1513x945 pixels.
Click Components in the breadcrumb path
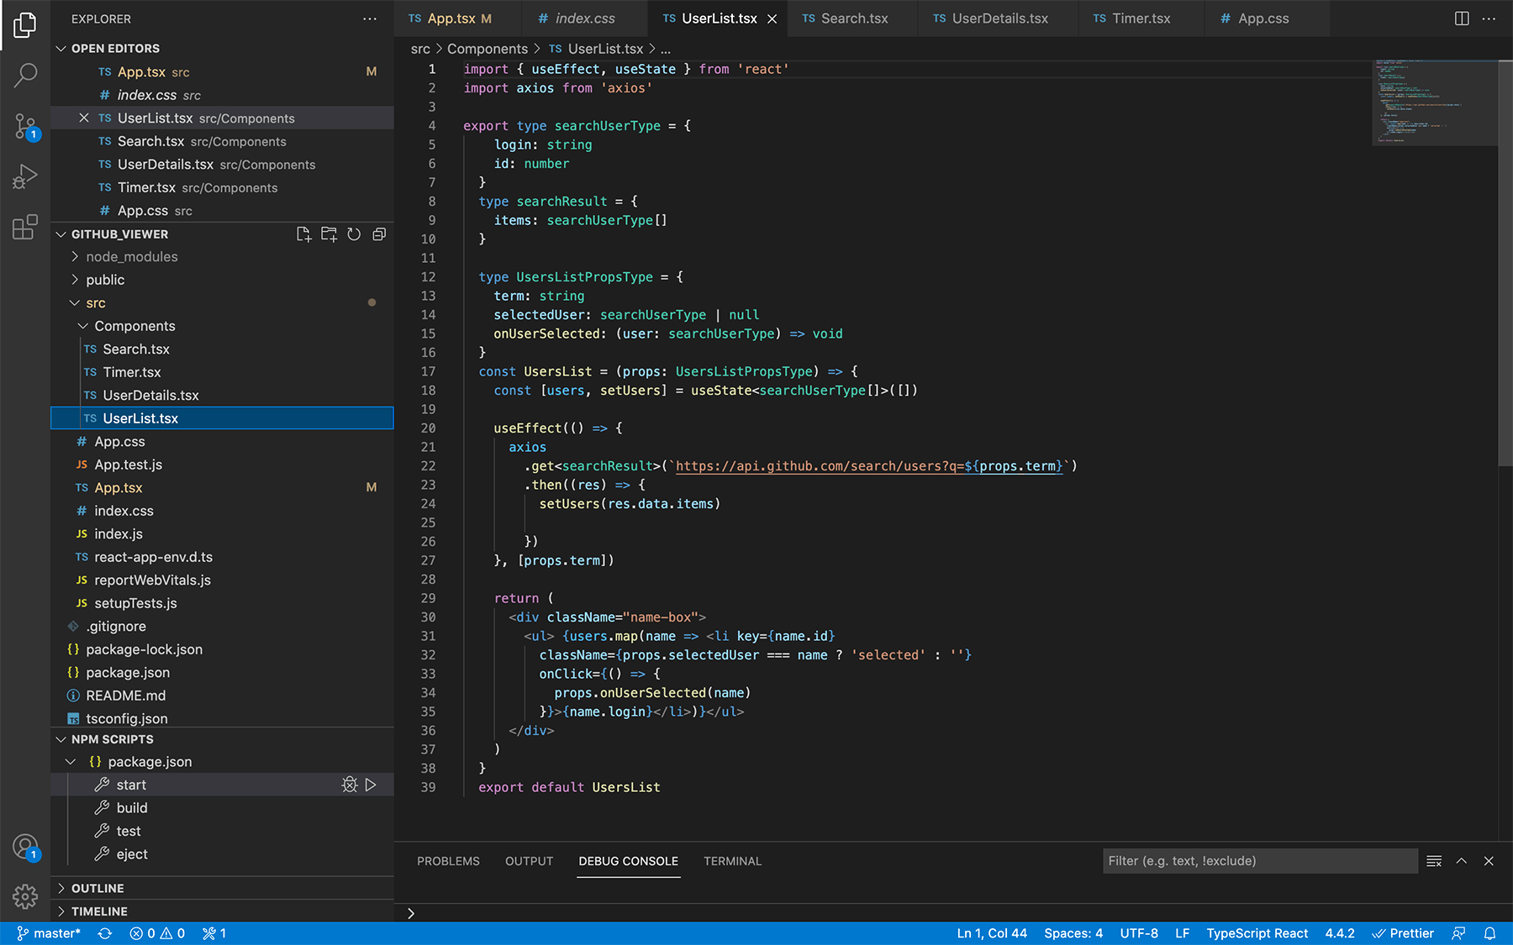(488, 49)
